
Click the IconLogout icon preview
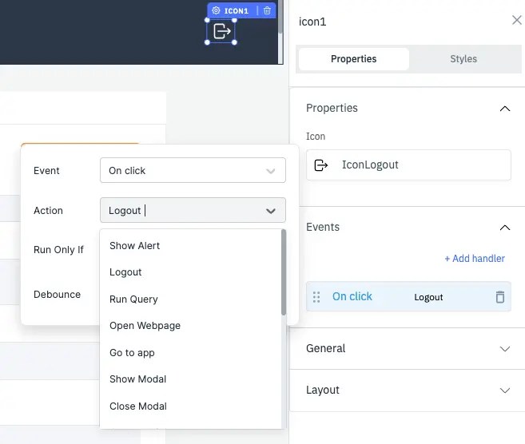click(x=321, y=165)
